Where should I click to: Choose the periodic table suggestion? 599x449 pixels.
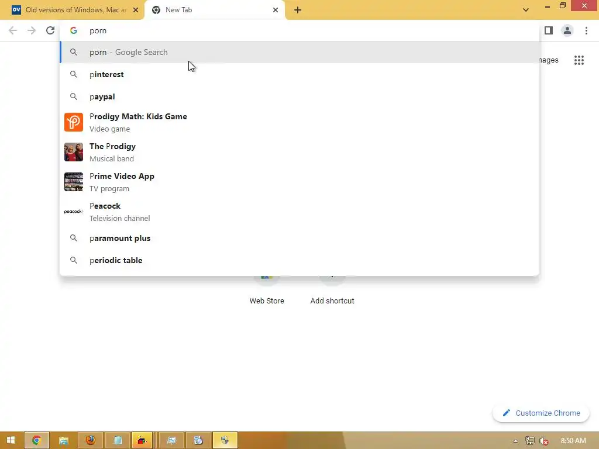pyautogui.click(x=299, y=260)
